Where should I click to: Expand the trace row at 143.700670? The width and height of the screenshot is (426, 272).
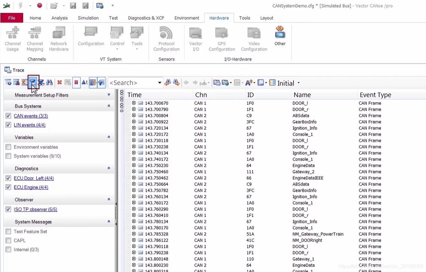[134, 103]
